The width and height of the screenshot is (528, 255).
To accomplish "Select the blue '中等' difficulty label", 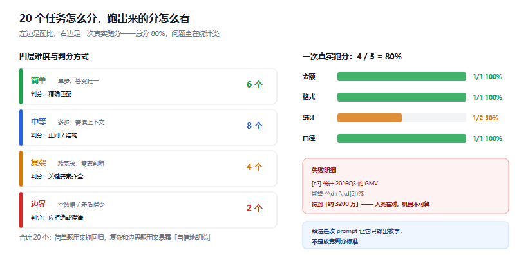I will (x=39, y=122).
